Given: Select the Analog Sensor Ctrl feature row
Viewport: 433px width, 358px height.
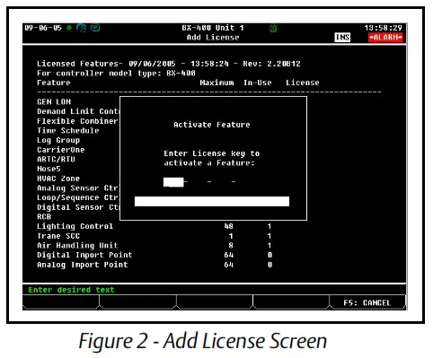Looking at the screenshot, I should pyautogui.click(x=78, y=188).
